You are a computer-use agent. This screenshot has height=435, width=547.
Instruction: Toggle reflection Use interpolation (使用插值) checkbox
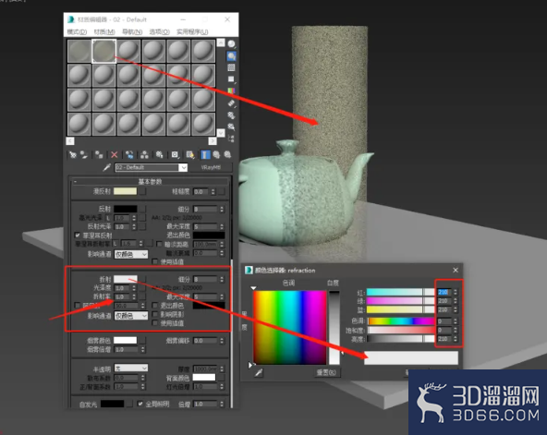[155, 261]
